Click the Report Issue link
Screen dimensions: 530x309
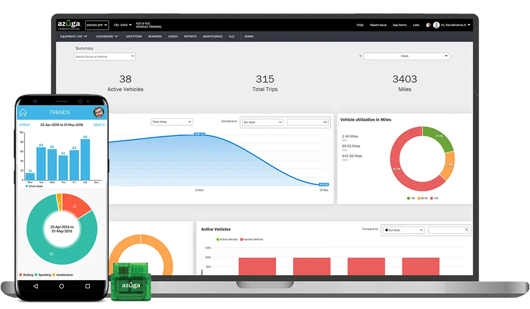tap(378, 25)
